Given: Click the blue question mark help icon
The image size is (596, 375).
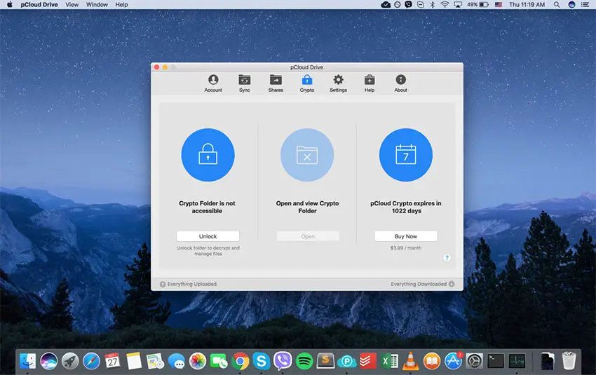Looking at the screenshot, I should click(447, 258).
